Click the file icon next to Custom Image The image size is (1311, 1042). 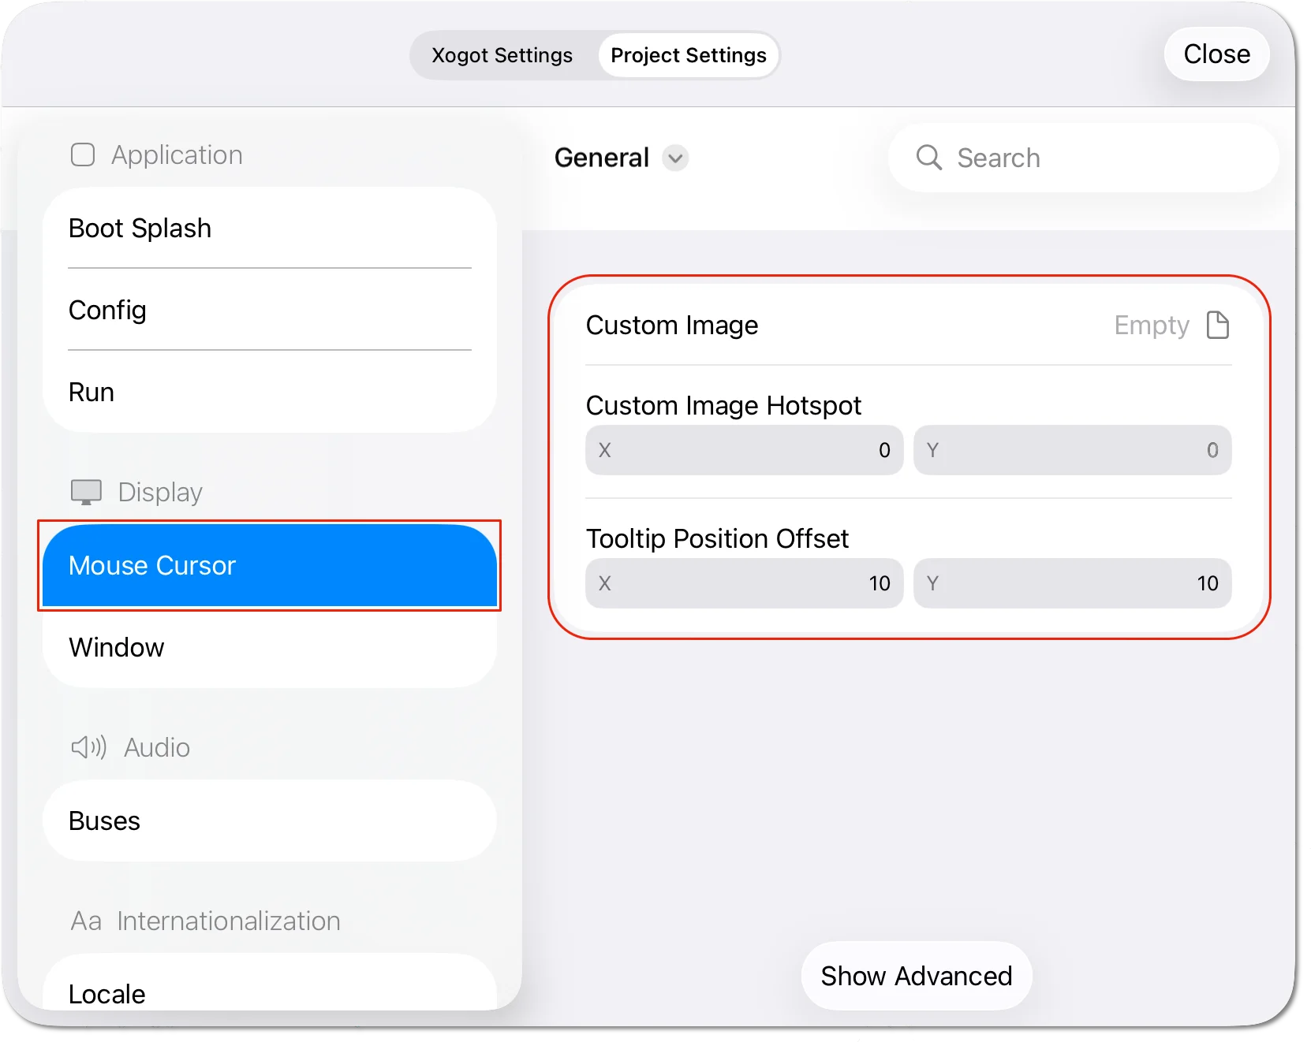(x=1218, y=325)
